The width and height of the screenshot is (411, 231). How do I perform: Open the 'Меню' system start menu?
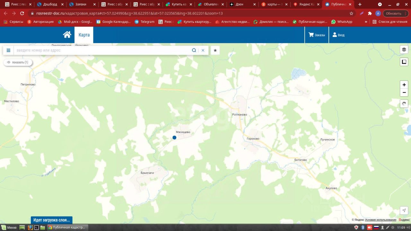click(x=9, y=227)
